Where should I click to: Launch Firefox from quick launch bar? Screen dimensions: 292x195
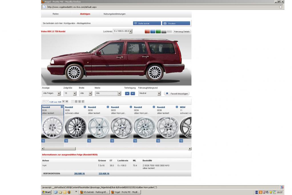[x=69, y=192]
